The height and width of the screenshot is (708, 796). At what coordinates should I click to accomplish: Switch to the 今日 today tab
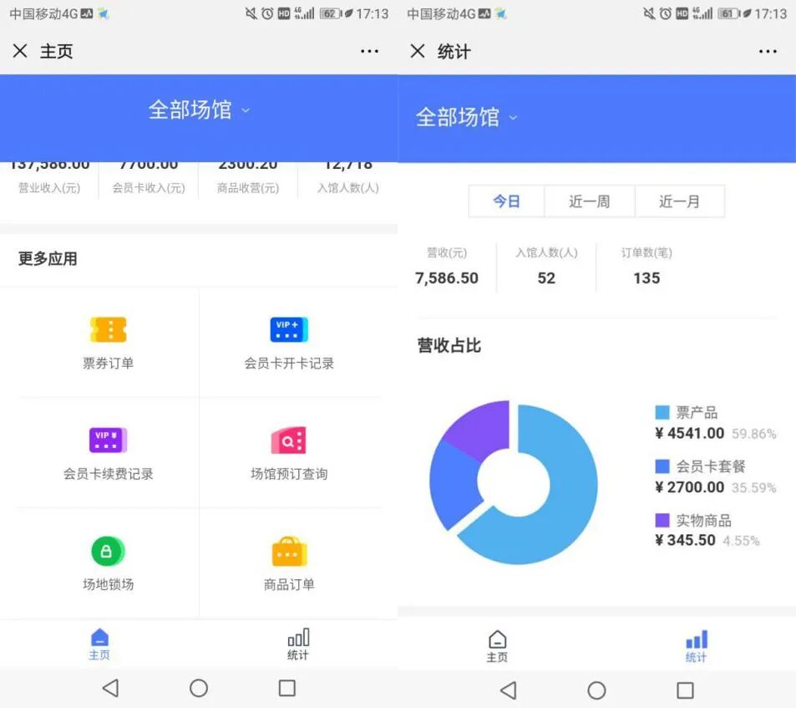click(506, 201)
